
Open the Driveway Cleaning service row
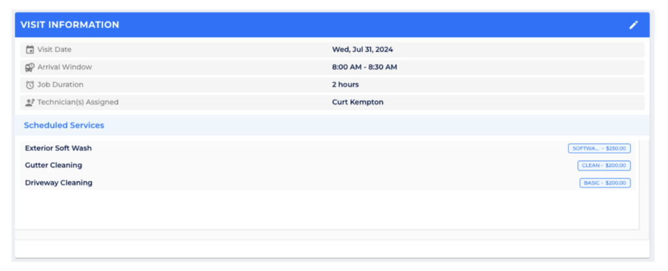tap(59, 183)
